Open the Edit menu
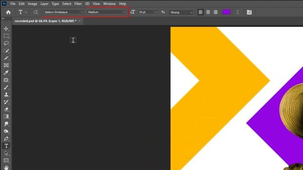The height and width of the screenshot is (170, 303). pos(21,4)
